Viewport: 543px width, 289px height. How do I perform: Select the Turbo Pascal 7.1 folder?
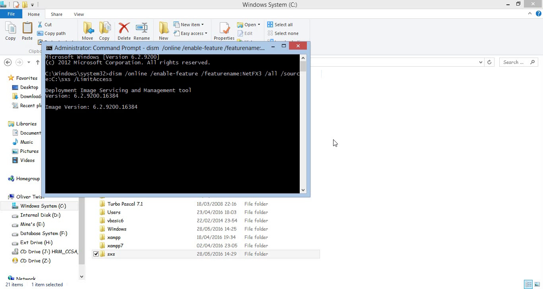tap(125, 204)
